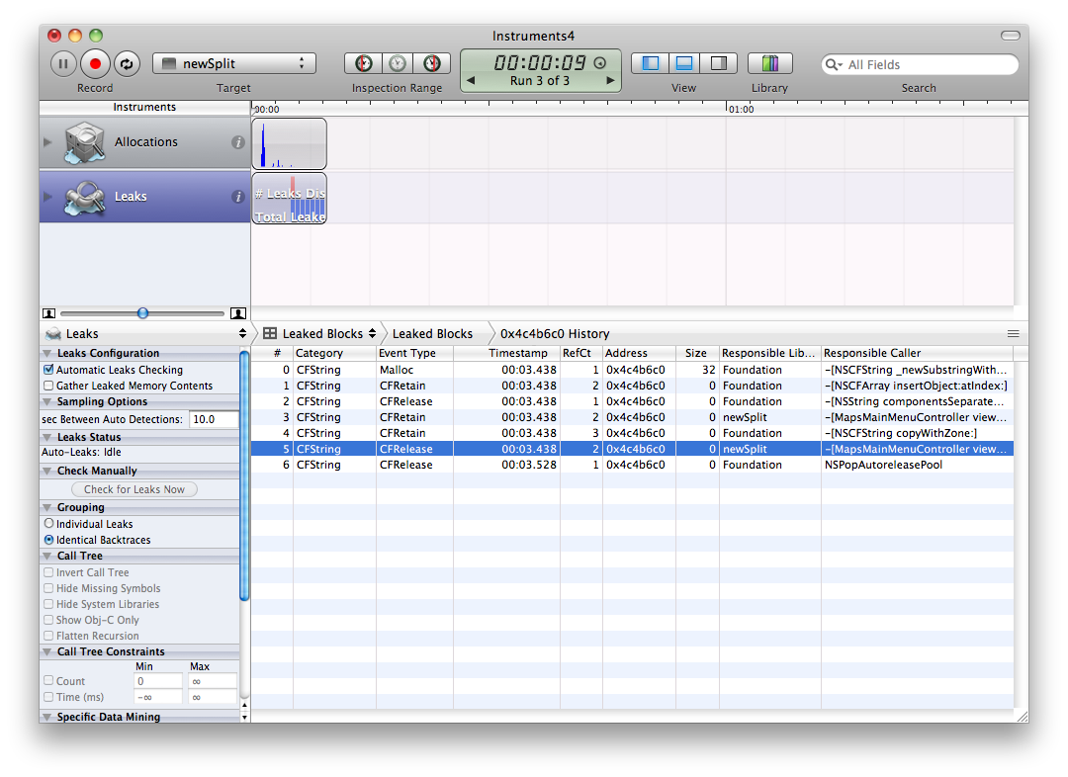Clear the inspection range (middle button)
The image size is (1068, 777).
398,63
